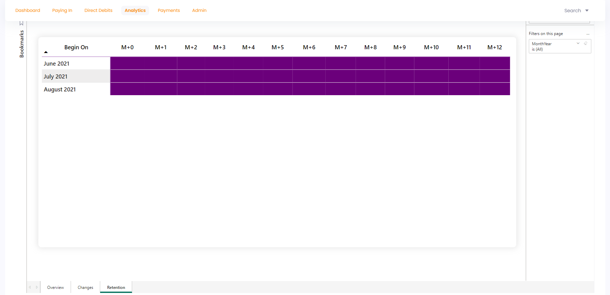
Task: Click the Filters on this page heading
Action: tap(546, 34)
